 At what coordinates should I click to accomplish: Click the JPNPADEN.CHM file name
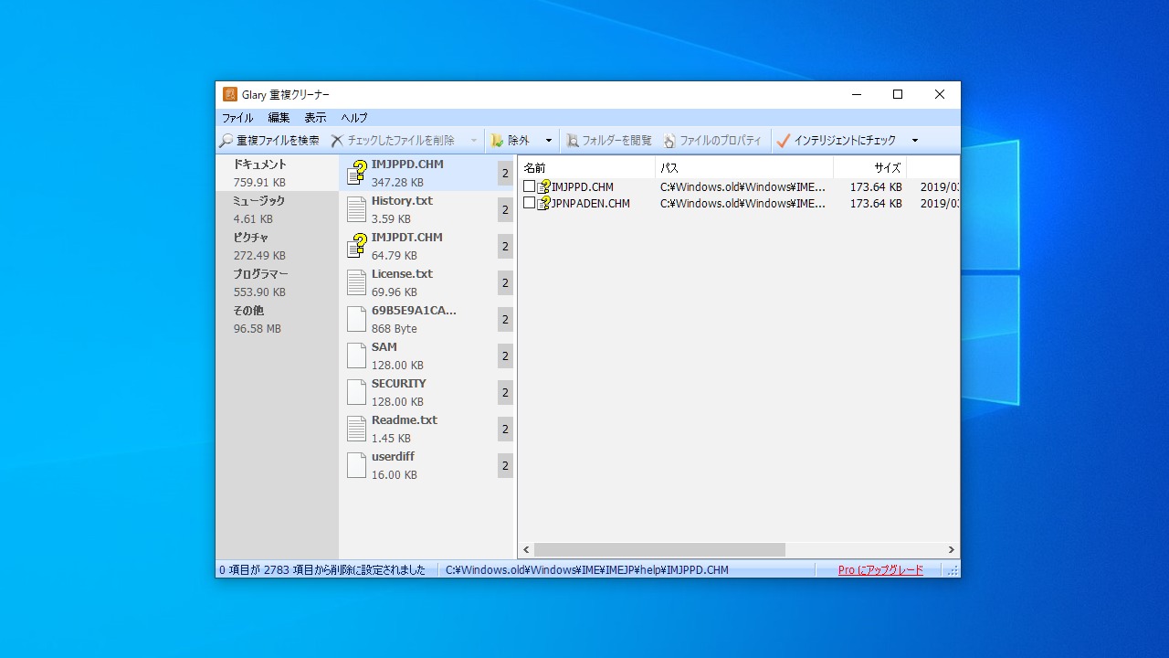591,204
